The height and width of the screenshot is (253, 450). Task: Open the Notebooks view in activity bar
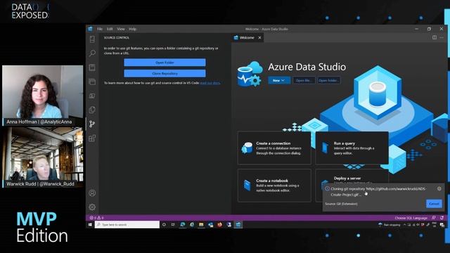tap(92, 67)
